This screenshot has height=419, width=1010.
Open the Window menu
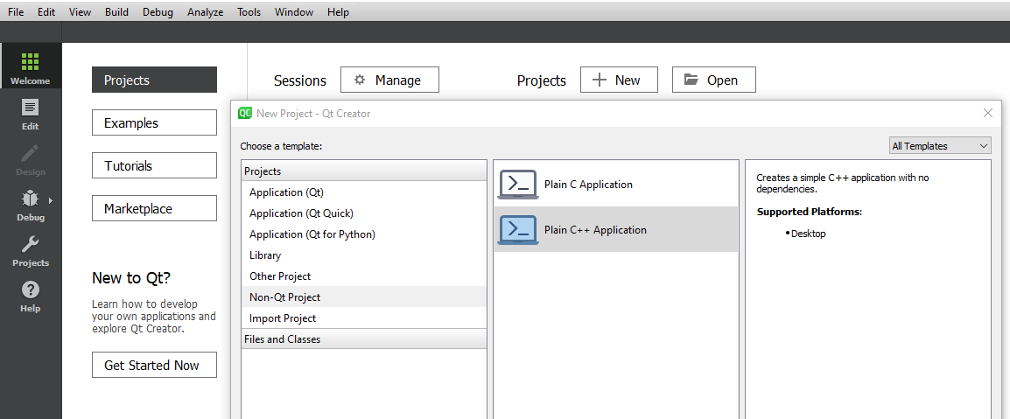294,11
